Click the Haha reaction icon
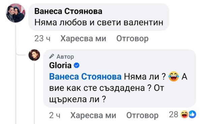 [x=184, y=114]
